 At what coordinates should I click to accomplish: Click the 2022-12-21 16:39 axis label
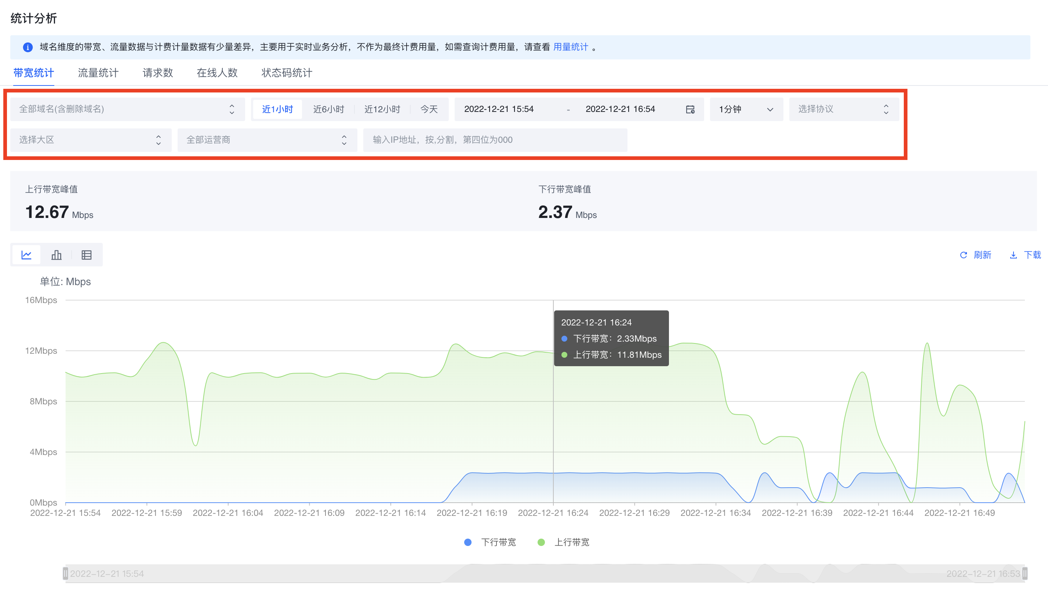pos(797,513)
